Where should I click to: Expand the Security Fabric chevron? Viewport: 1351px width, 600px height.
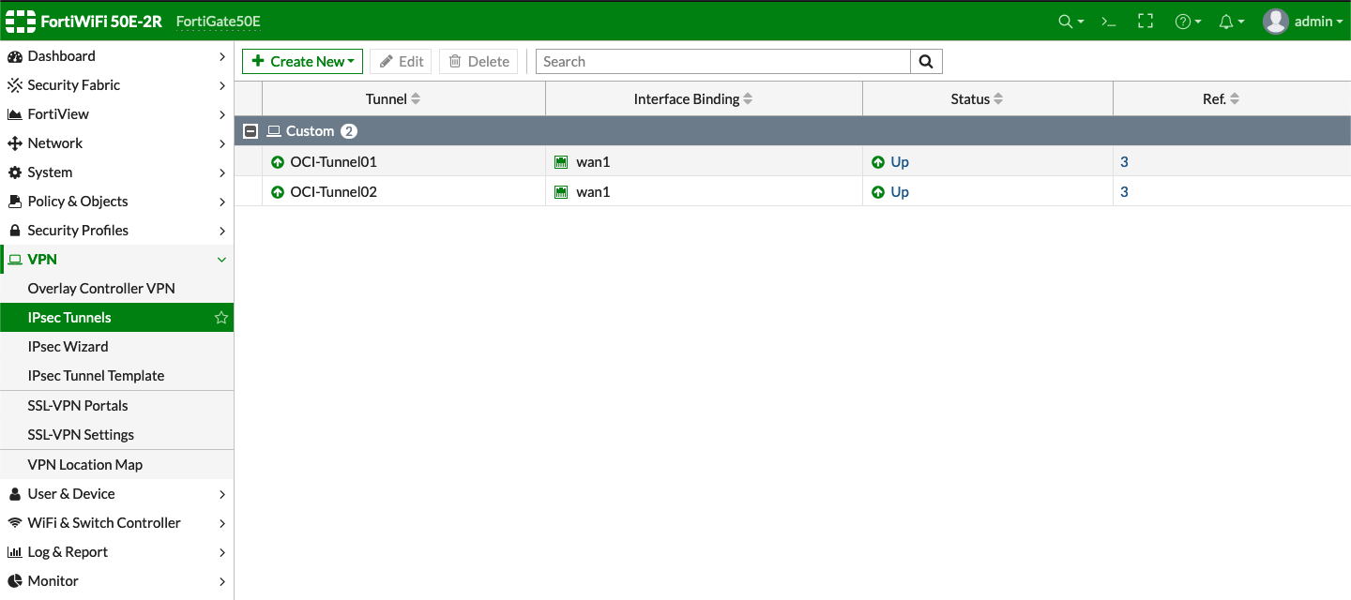[x=221, y=85]
